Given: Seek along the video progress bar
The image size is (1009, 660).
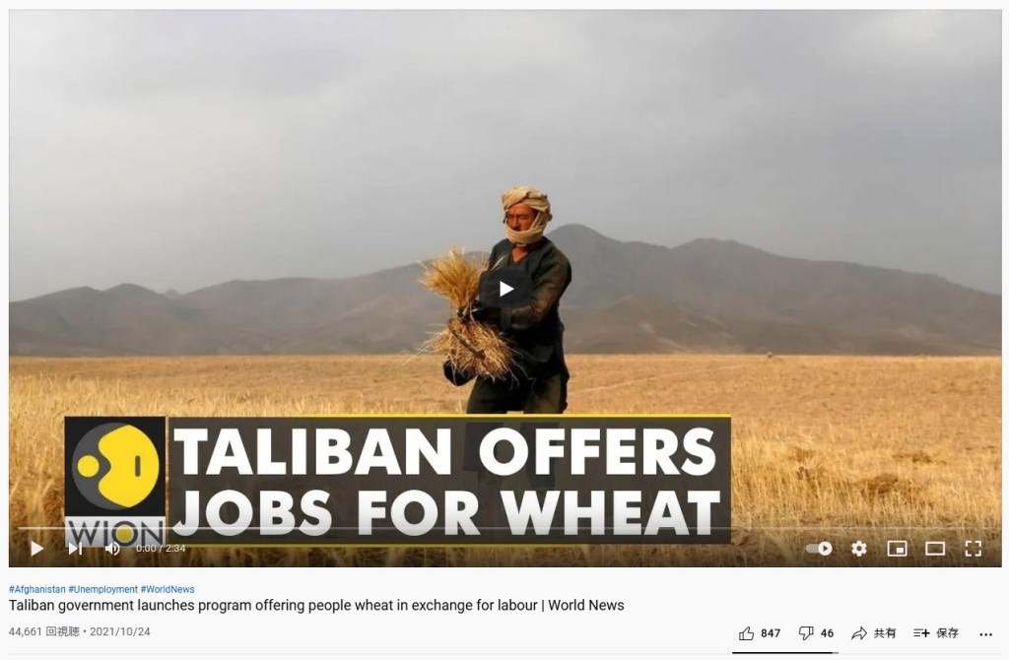Looking at the screenshot, I should [x=505, y=529].
